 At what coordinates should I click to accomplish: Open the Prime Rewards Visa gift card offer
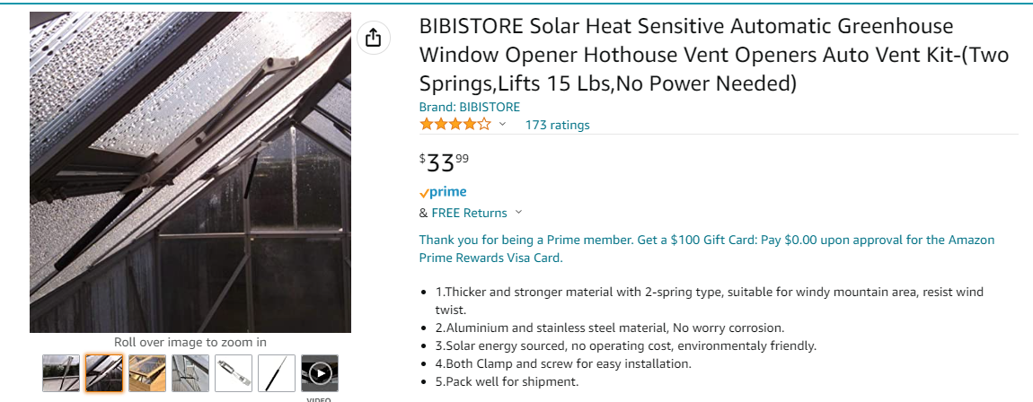706,249
